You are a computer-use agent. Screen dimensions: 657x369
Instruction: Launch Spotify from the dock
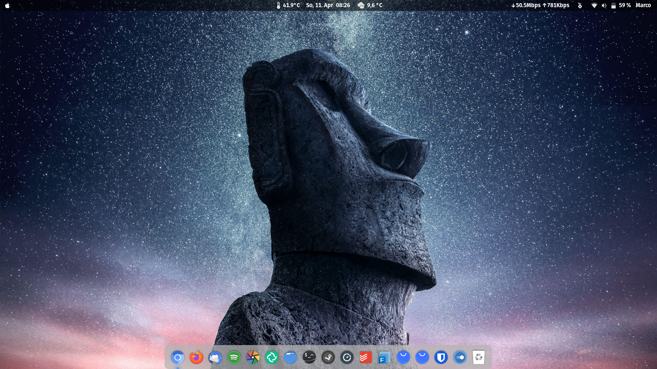[x=234, y=357]
